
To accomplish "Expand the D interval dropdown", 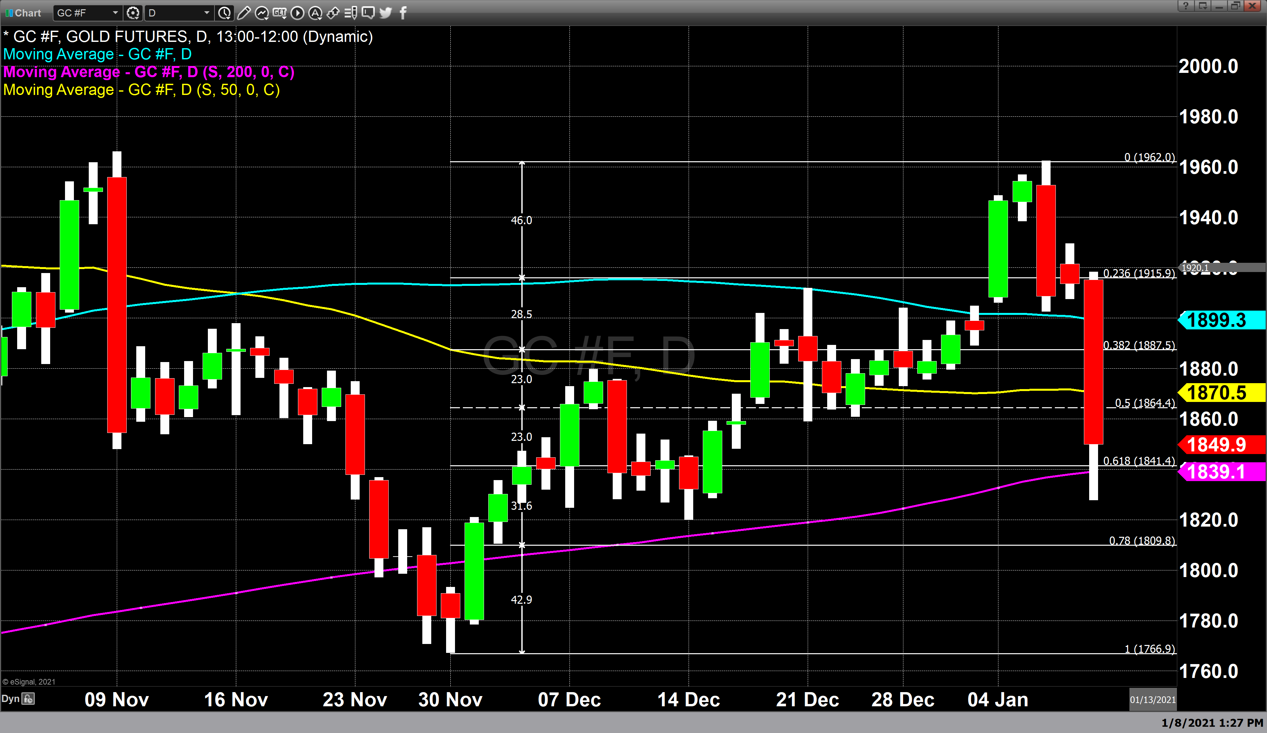I will pyautogui.click(x=207, y=13).
